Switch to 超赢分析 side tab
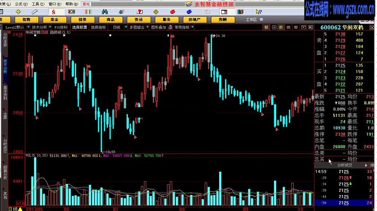 coord(5,172)
